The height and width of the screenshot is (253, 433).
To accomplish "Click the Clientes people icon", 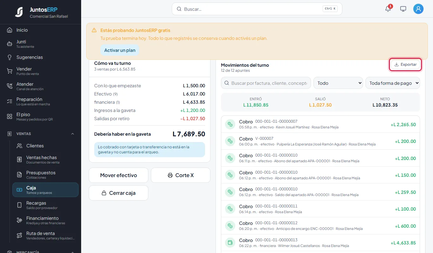I will pos(19,146).
